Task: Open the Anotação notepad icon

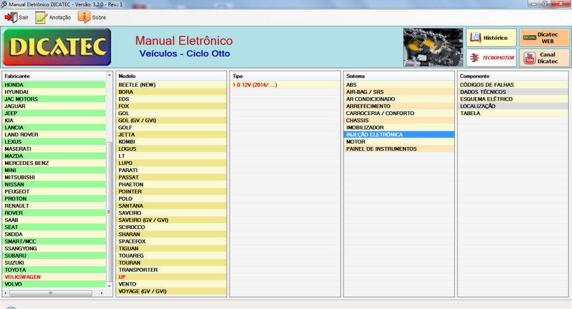Action: [x=41, y=17]
